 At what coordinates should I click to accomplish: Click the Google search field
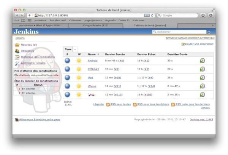pos(177,15)
